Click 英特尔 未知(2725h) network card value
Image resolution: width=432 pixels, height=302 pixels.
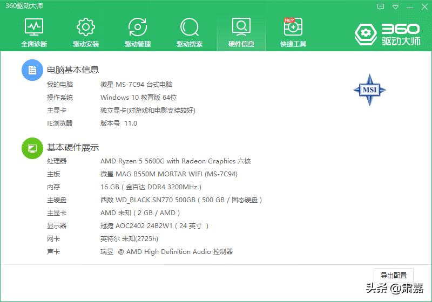pos(129,239)
